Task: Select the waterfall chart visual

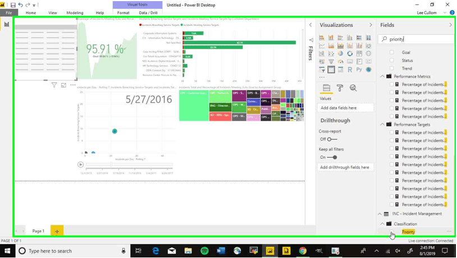Action: click(x=322, y=54)
